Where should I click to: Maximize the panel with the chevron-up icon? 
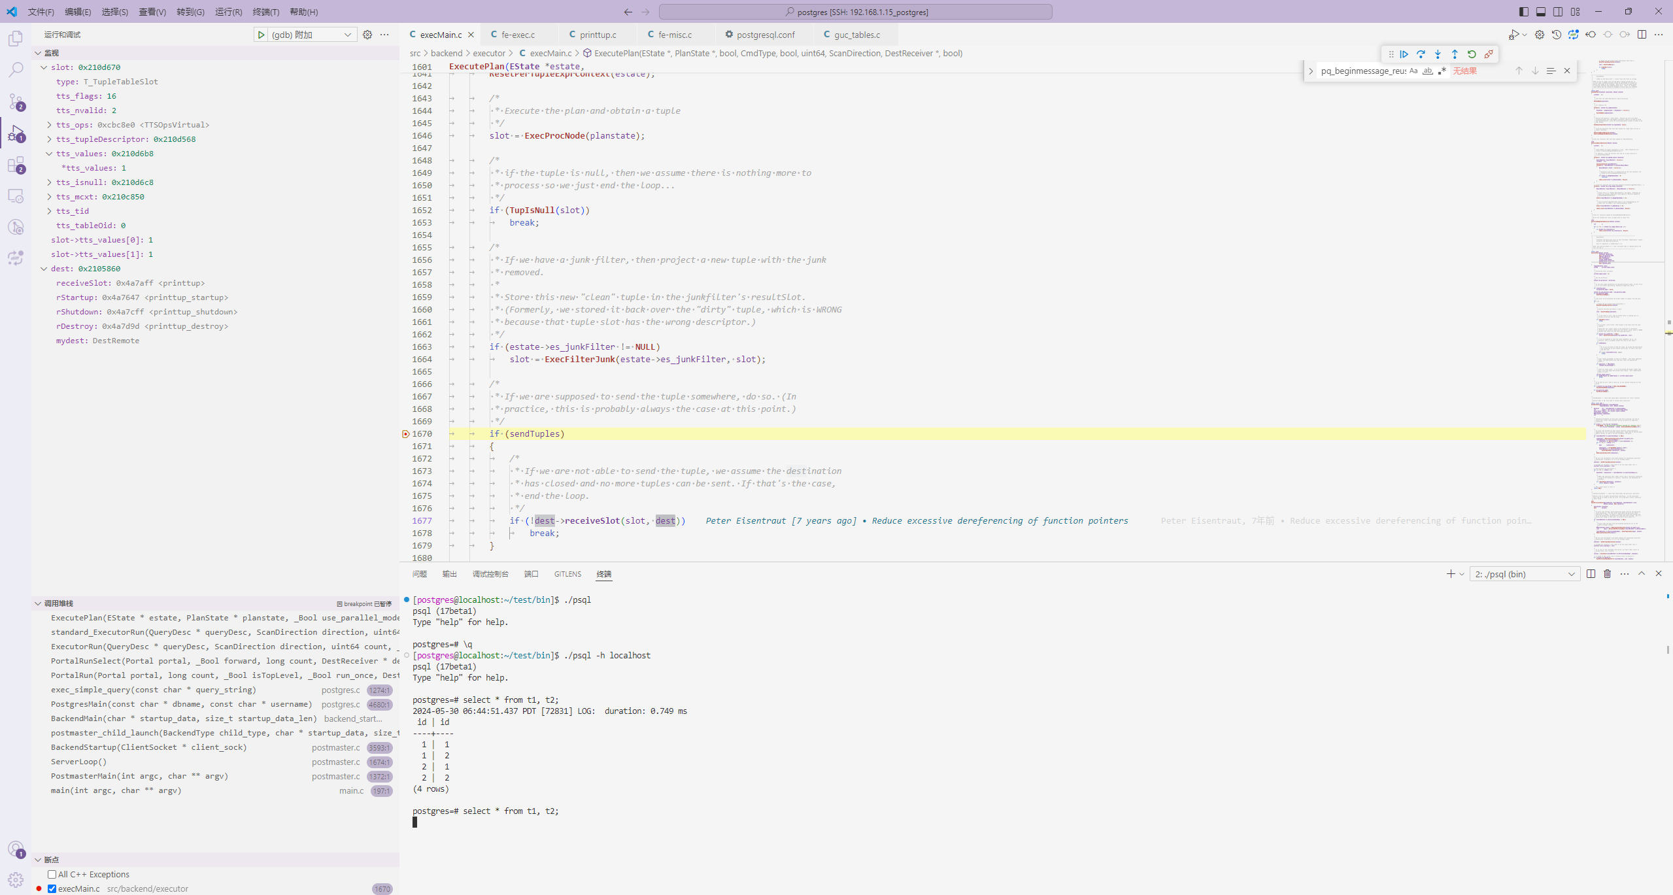tap(1642, 573)
